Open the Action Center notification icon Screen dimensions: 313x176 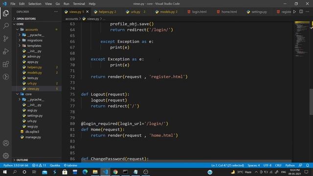tap(307, 172)
